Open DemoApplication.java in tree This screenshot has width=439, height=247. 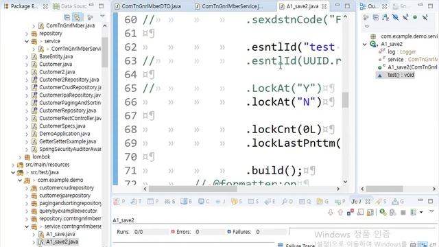64,134
